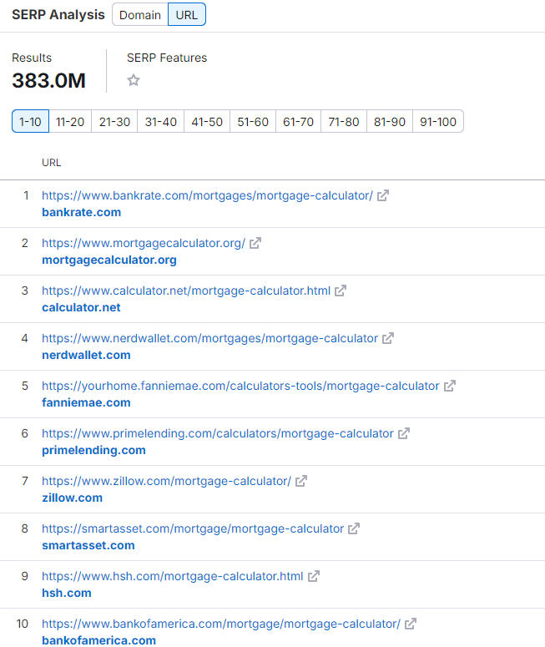
Task: Click the fanniemae.com domain link
Action: click(86, 402)
